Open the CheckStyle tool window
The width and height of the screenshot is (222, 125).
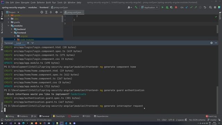tap(59, 116)
